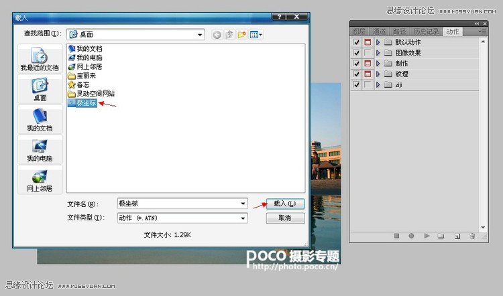
Task: Uncheck the 纹理 set checkbox
Action: pyautogui.click(x=356, y=74)
